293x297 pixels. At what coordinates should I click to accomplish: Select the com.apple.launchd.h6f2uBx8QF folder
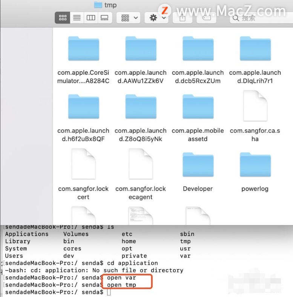pos(84,107)
